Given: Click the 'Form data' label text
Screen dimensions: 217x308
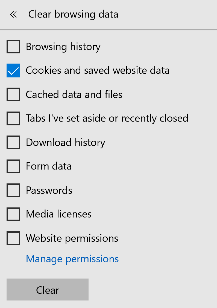Looking at the screenshot, I should (49, 166).
